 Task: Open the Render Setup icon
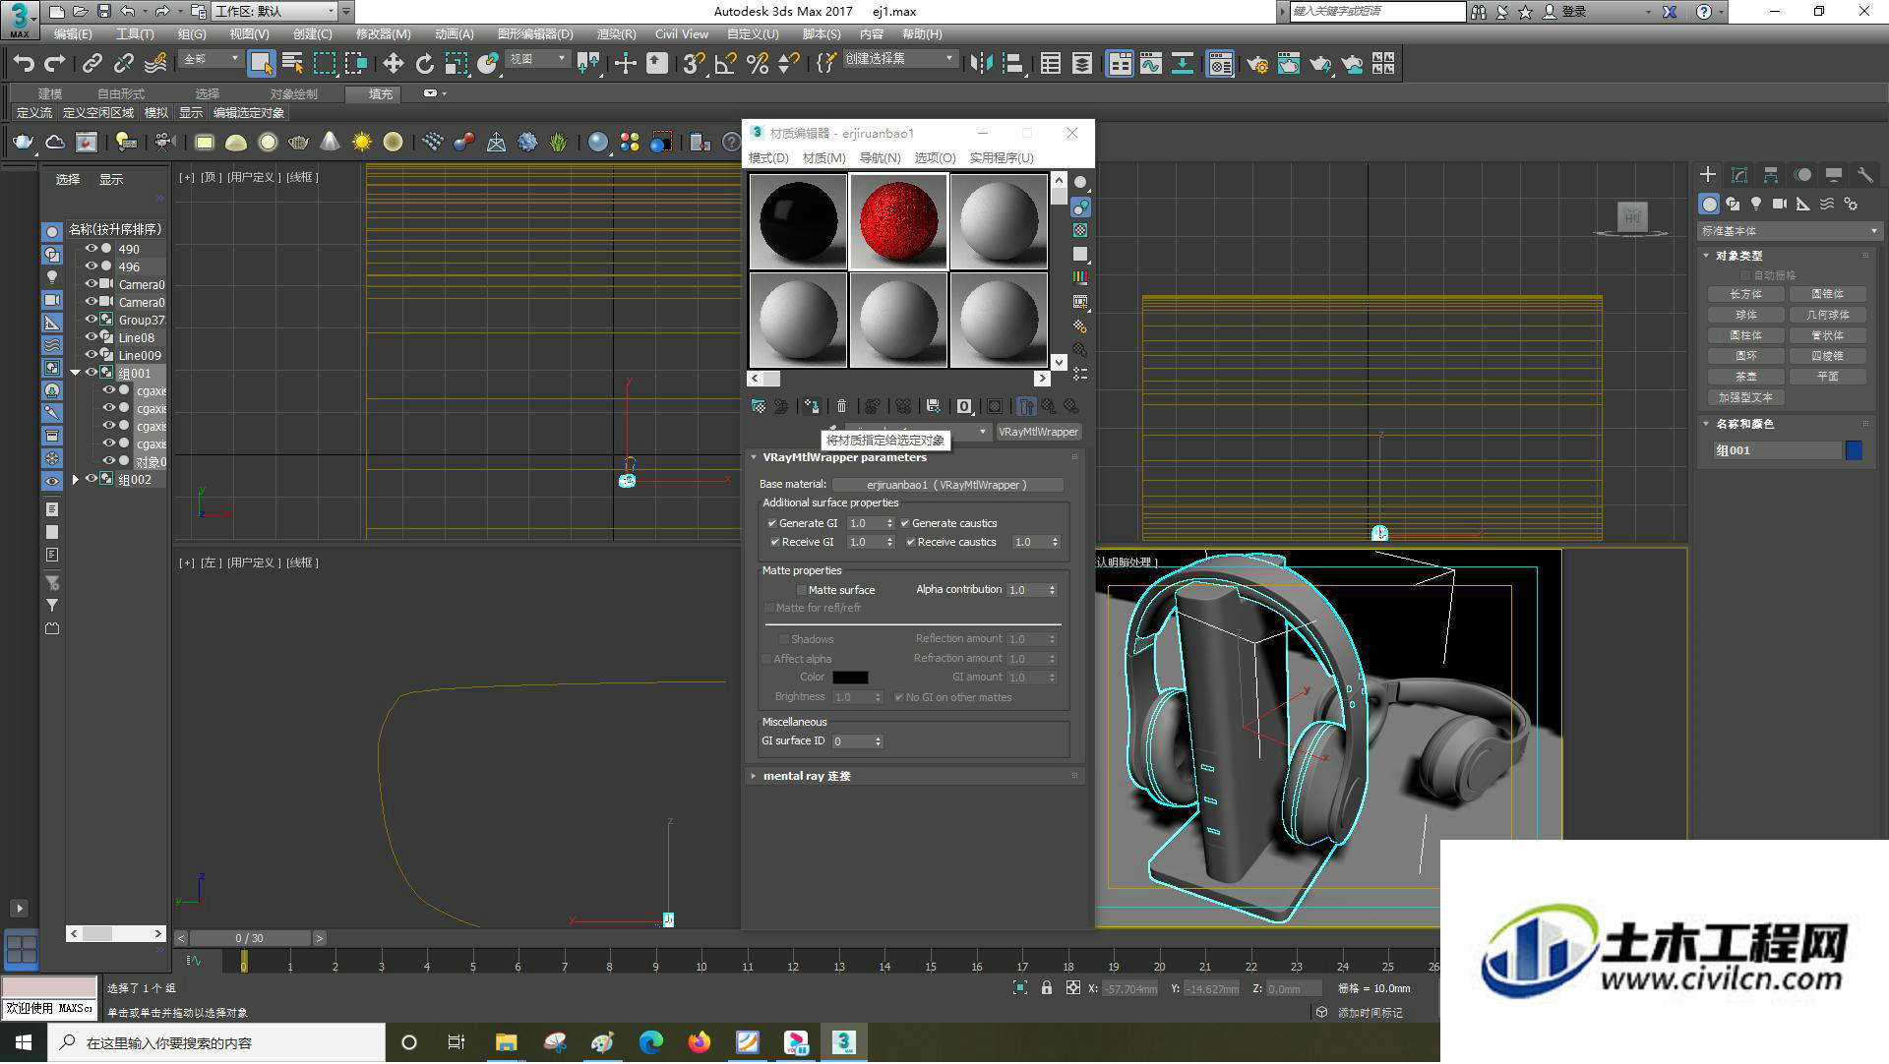(1256, 64)
